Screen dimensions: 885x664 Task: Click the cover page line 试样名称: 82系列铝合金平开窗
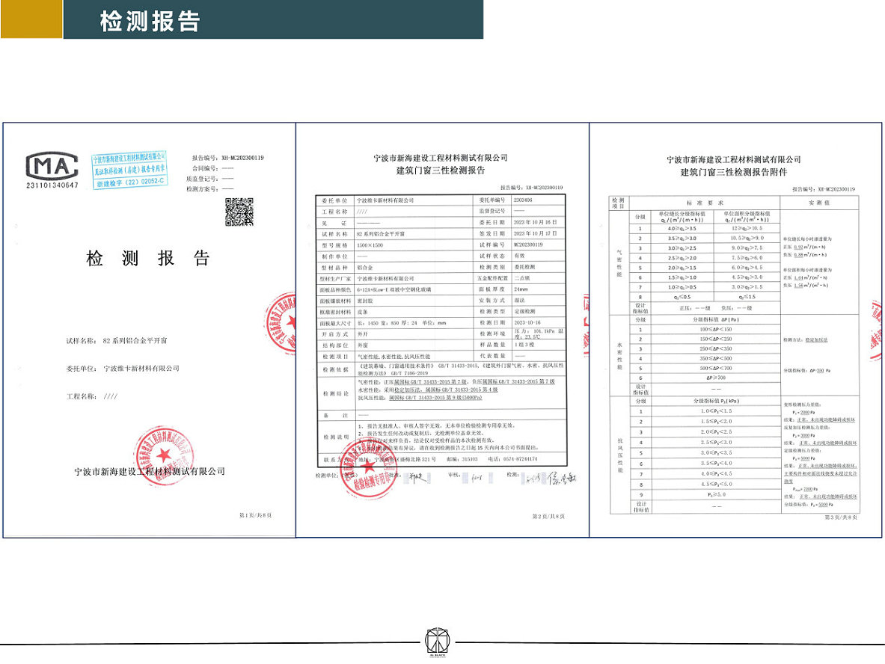coord(117,341)
